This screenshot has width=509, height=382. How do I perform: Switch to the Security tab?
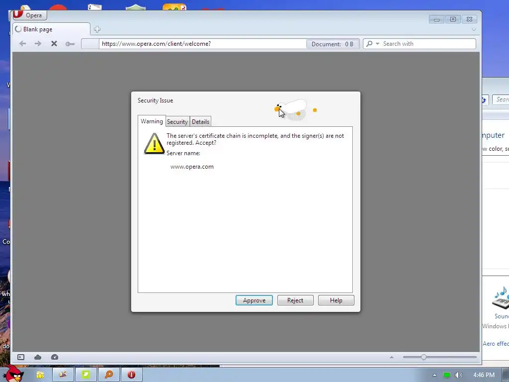pyautogui.click(x=177, y=122)
